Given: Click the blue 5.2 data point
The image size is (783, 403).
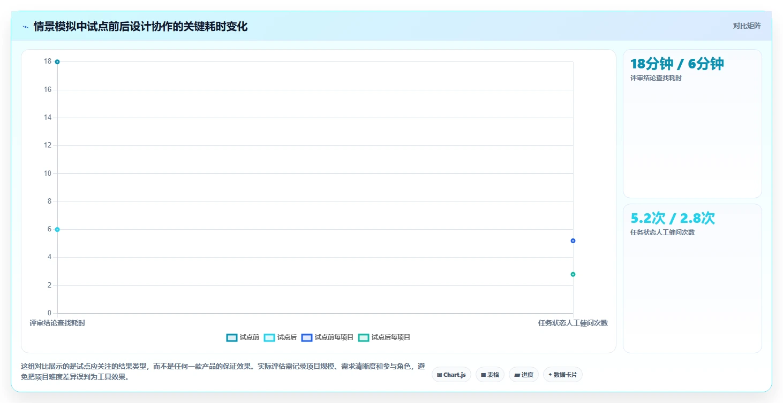Looking at the screenshot, I should tap(573, 241).
